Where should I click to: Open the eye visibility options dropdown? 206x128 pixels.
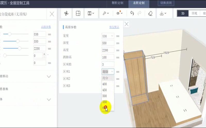coord(119,14)
